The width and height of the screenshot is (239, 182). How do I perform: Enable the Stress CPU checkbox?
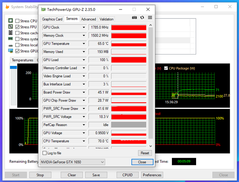click(17, 21)
